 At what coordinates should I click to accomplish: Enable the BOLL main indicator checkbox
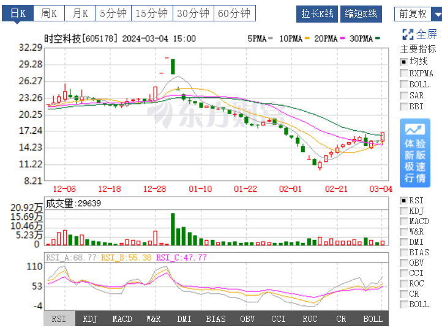pyautogui.click(x=403, y=84)
